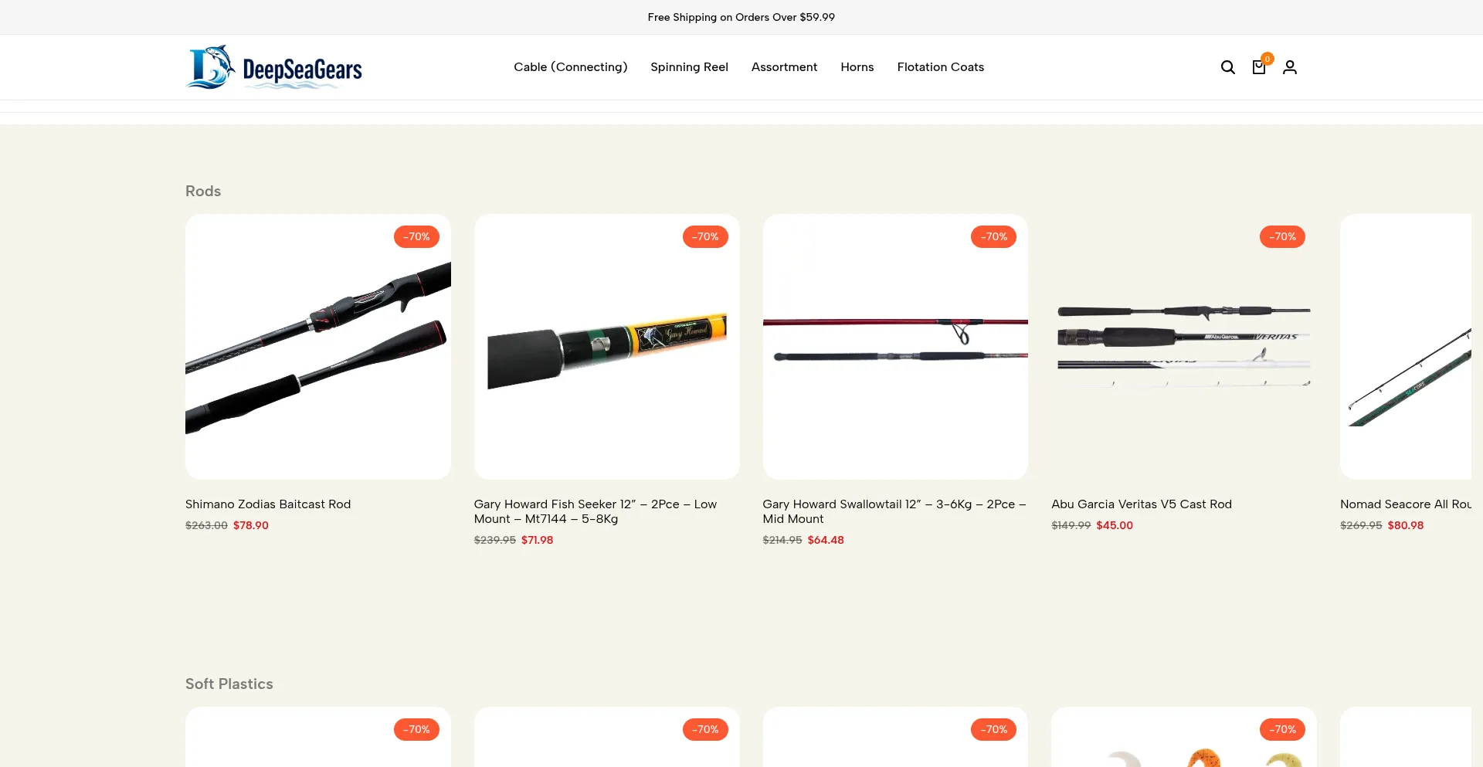Click the Free Shipping announcement banner
This screenshot has height=767, width=1483.
(x=741, y=17)
